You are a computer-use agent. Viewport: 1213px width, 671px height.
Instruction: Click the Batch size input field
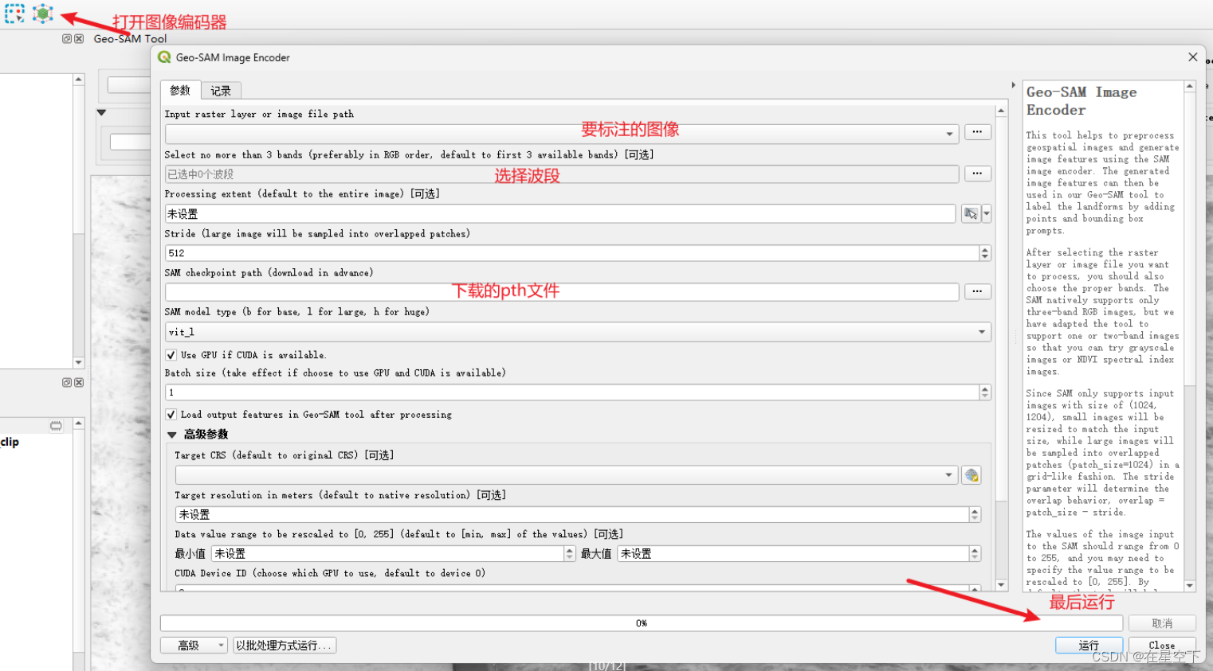pyautogui.click(x=571, y=392)
